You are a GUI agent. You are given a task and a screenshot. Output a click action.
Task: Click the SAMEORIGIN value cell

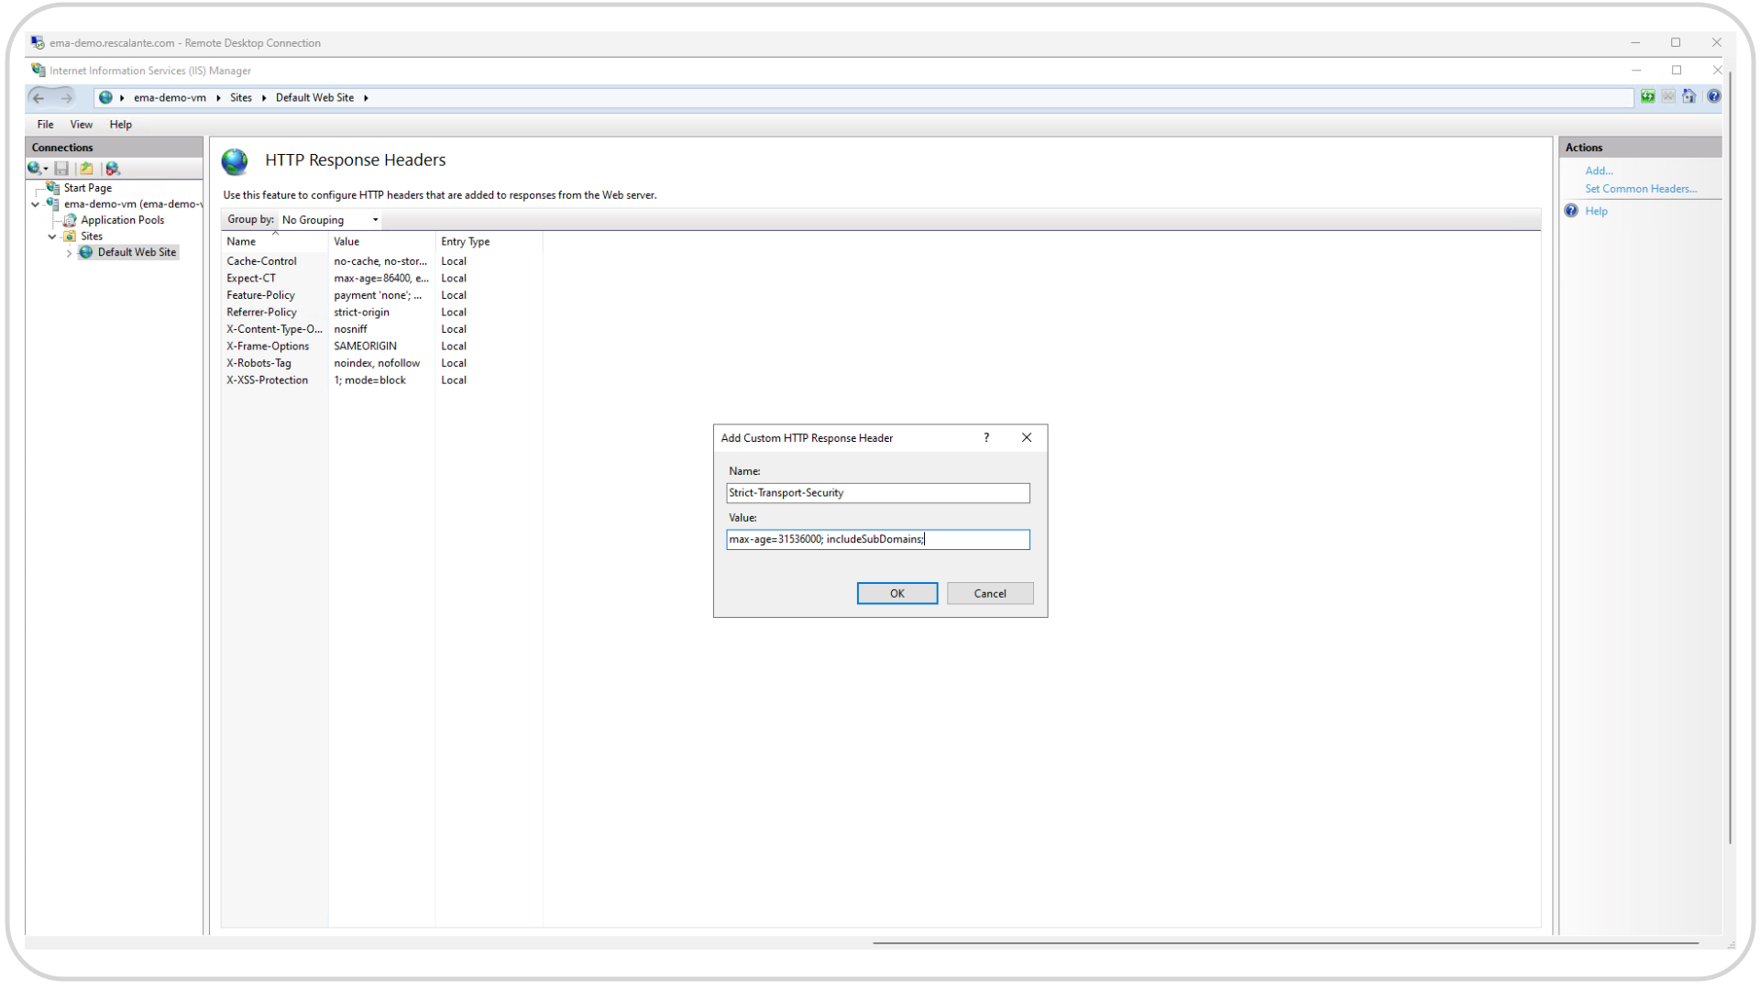click(x=365, y=346)
